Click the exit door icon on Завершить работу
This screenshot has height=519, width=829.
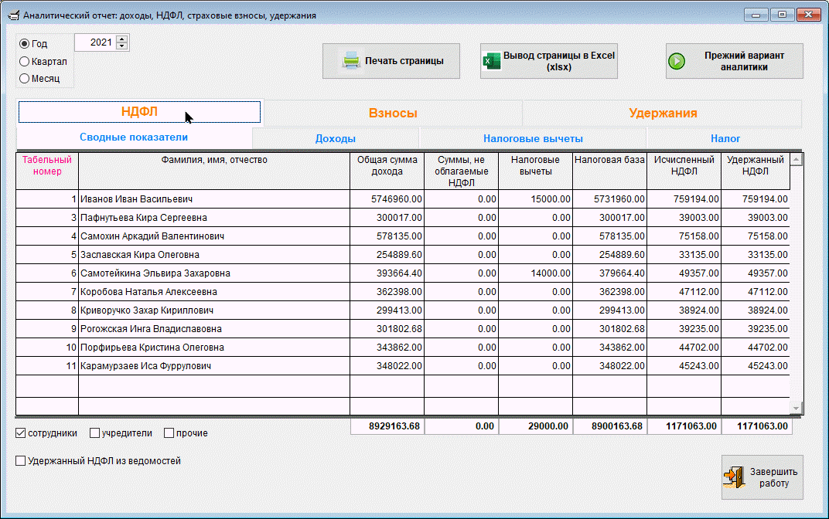click(x=733, y=477)
